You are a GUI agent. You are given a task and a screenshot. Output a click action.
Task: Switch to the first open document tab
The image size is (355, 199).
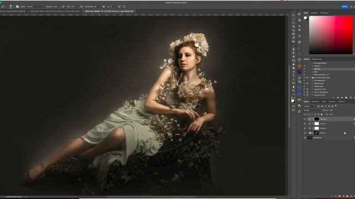coord(13,11)
